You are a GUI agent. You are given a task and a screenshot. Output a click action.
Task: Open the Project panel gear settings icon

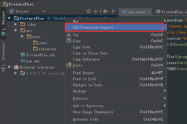(106, 11)
